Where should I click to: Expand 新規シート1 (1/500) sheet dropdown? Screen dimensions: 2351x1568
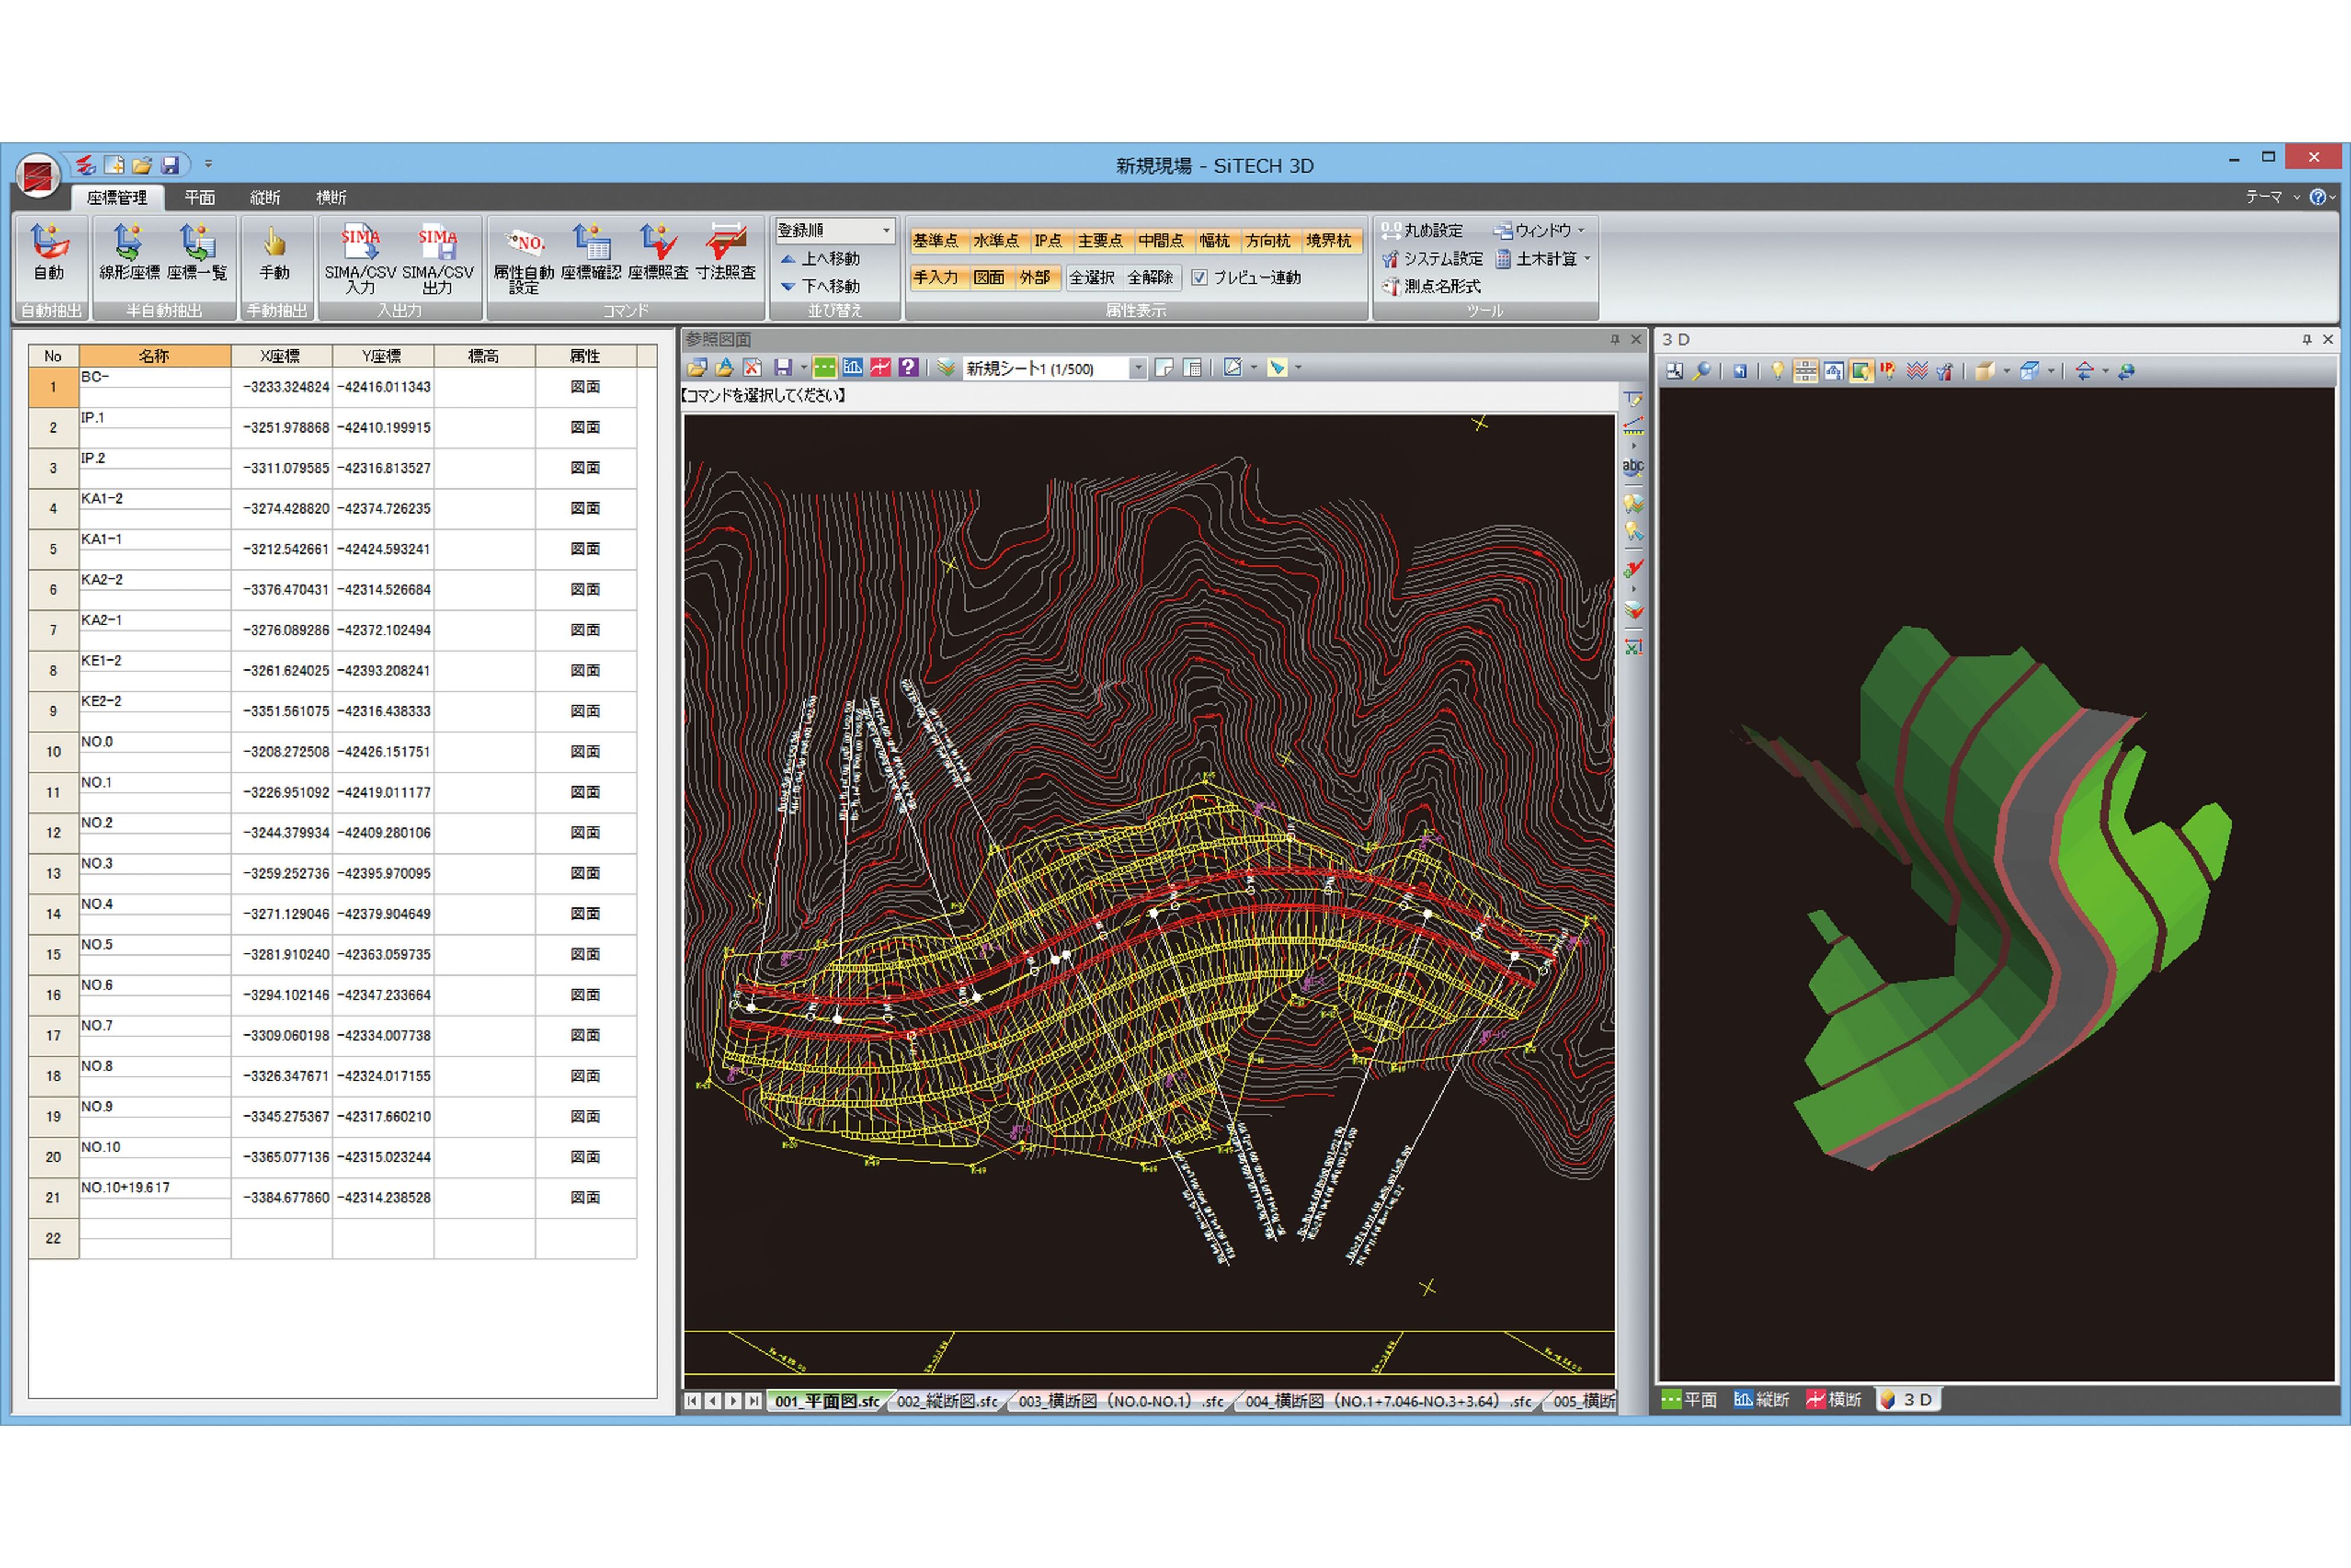(1138, 369)
